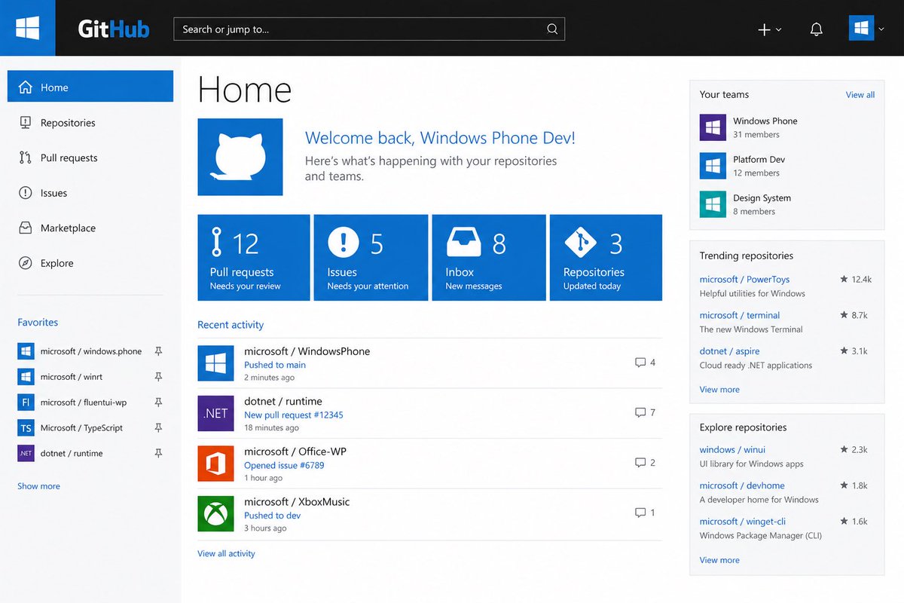Click the Office-WP activity icon
Screen dimensions: 904x603
216,464
